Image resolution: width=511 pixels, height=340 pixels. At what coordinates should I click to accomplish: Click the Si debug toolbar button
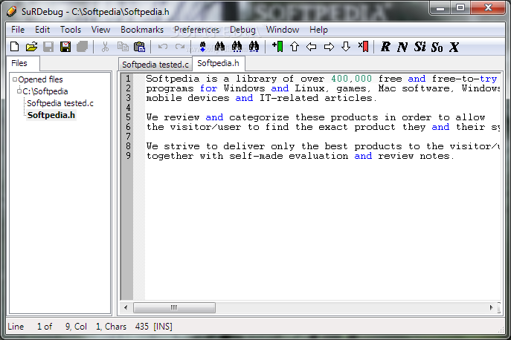[420, 47]
